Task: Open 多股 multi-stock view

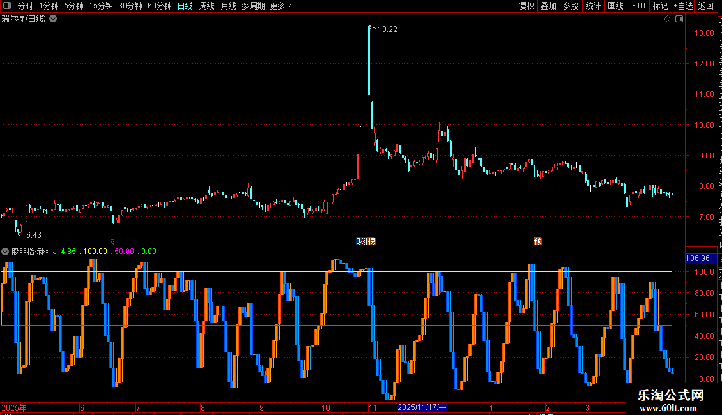Action: point(571,6)
